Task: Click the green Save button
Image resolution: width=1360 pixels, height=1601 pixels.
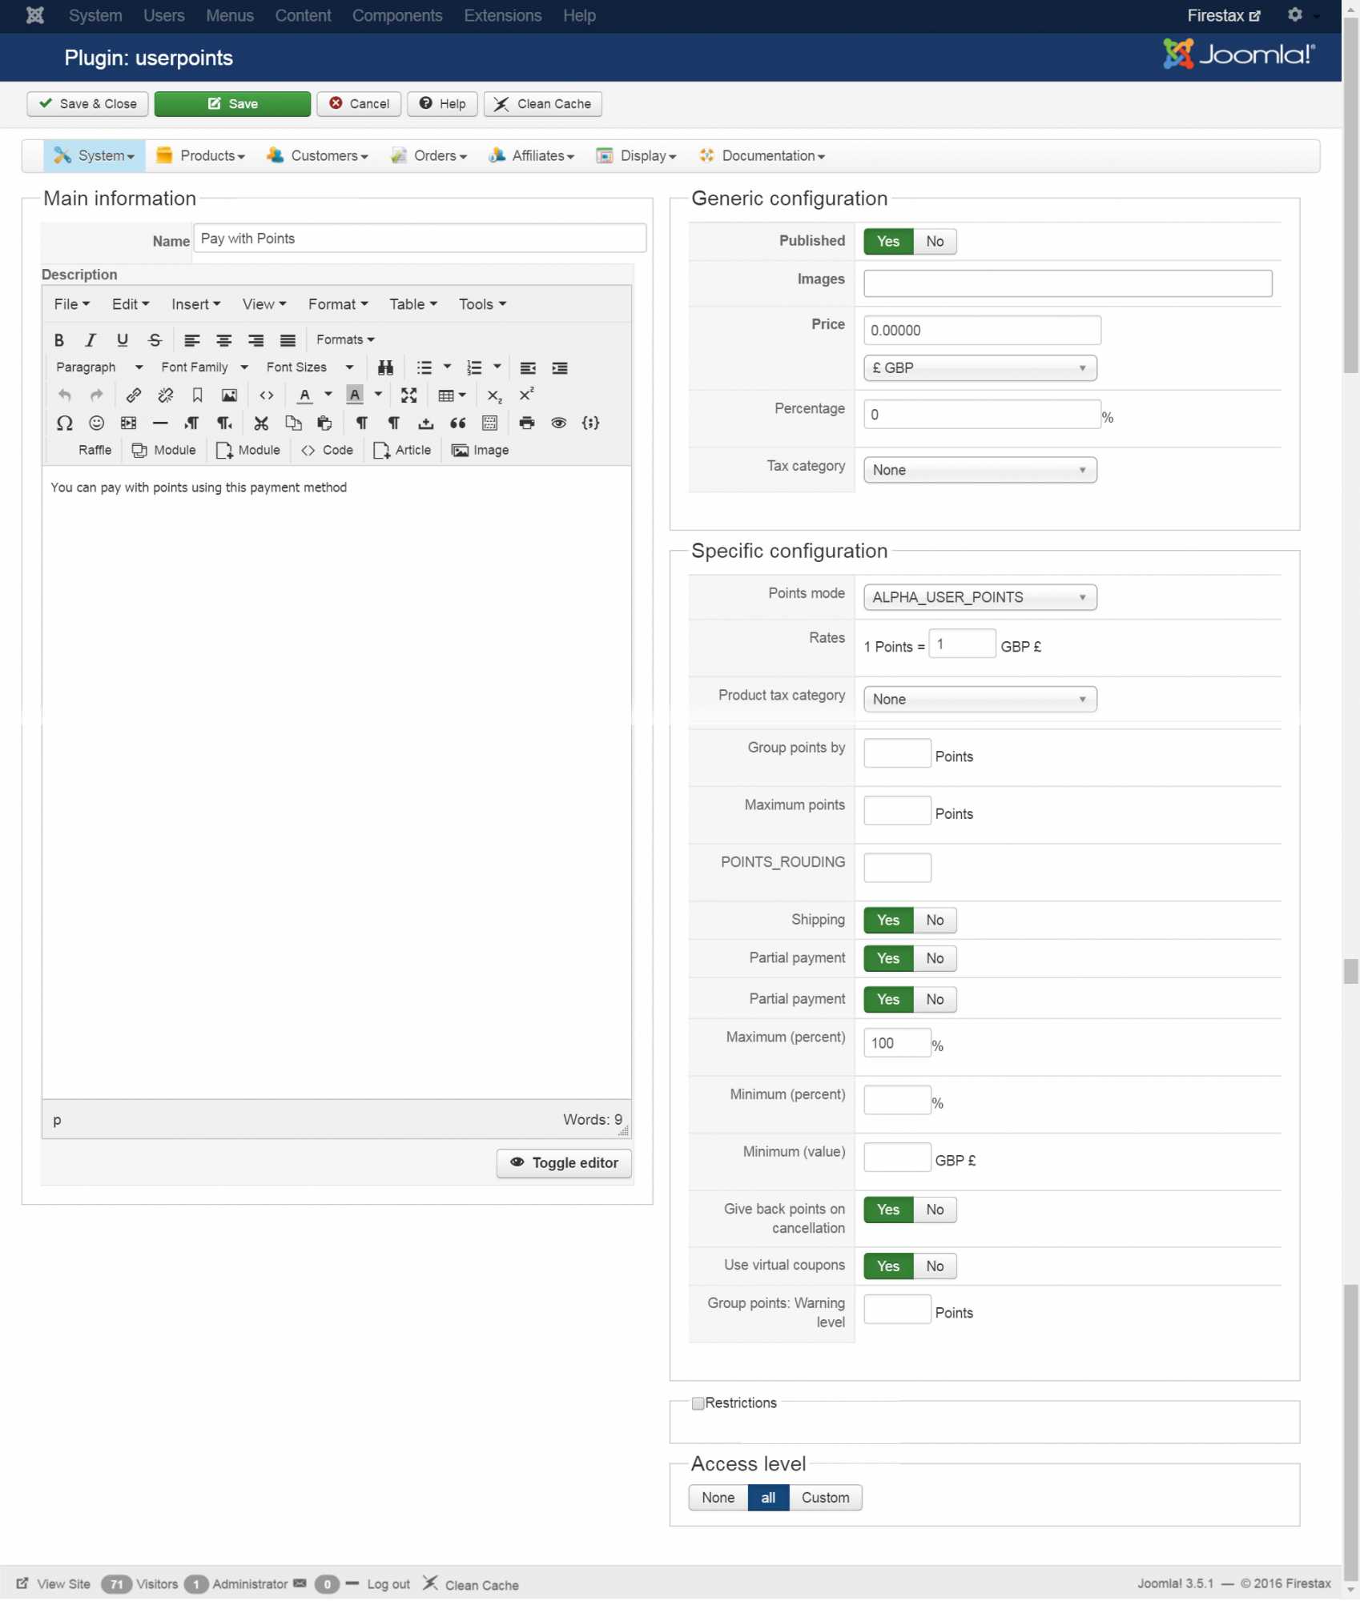Action: tap(232, 104)
